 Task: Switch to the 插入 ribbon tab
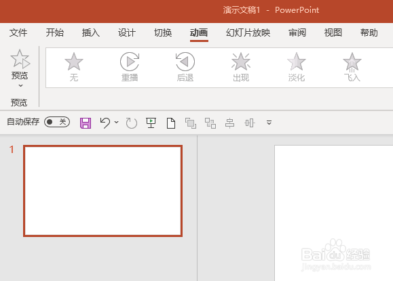point(91,33)
